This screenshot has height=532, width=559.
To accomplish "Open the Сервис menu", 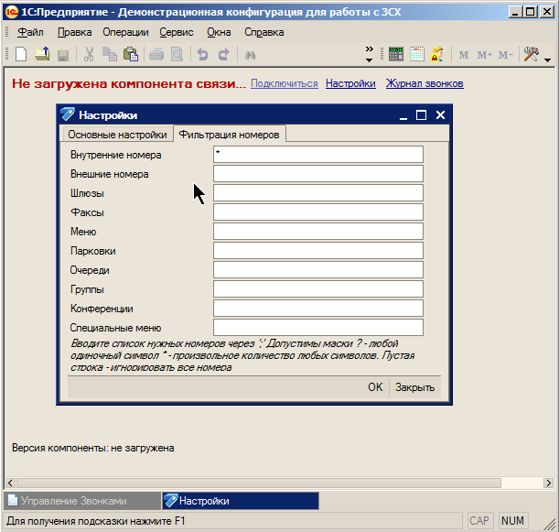I will pyautogui.click(x=176, y=32).
